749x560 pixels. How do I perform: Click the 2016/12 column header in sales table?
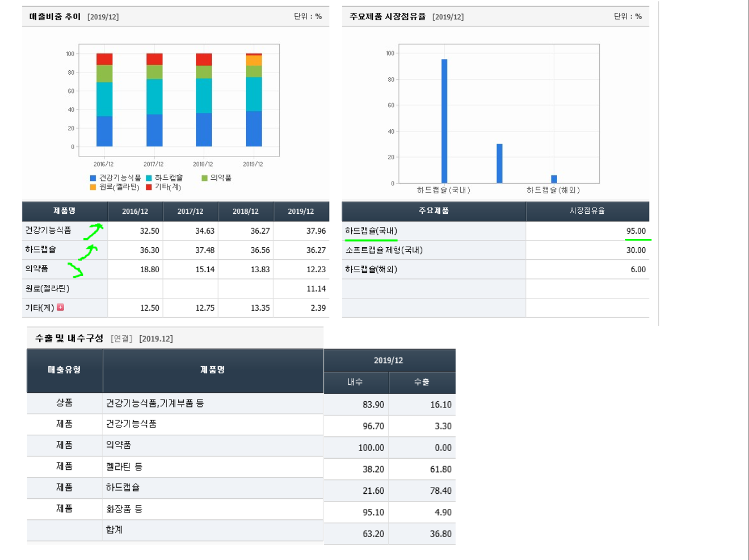(x=135, y=212)
